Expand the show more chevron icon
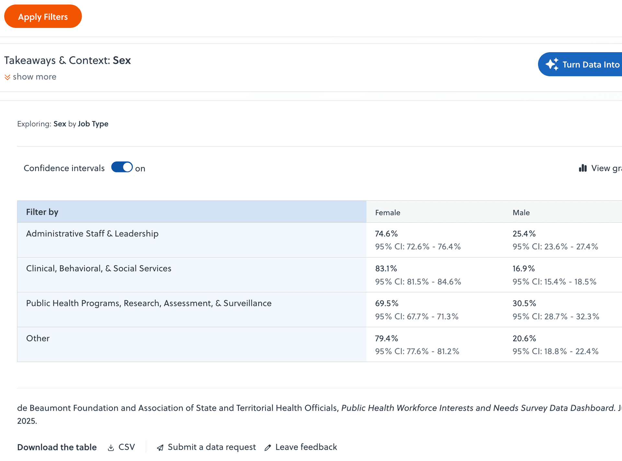This screenshot has height=461, width=622. (x=7, y=77)
